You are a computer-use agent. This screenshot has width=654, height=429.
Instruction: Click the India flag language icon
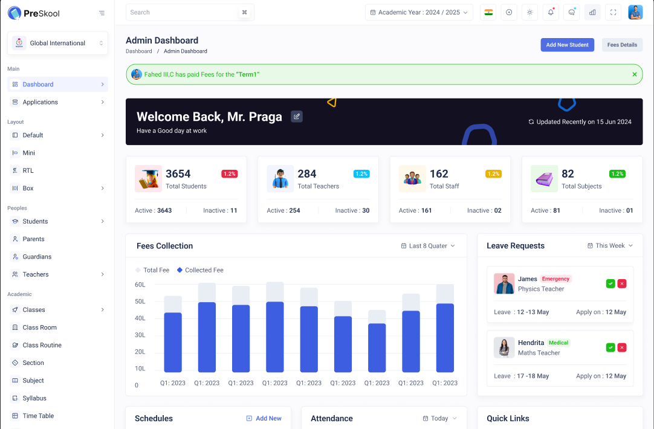tap(488, 12)
